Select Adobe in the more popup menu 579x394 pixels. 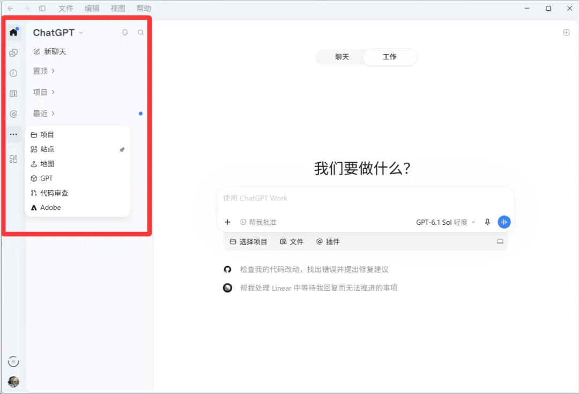78,208
